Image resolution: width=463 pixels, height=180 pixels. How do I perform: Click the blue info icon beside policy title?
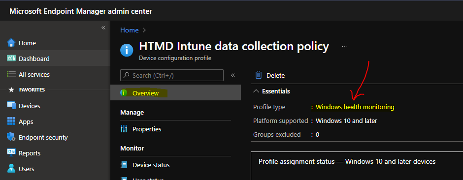point(127,50)
